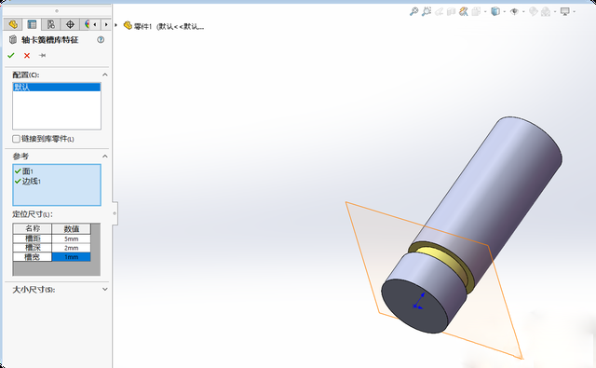Viewport: 596px width, 368px height.
Task: Enable 链接到库零件 checkbox
Action: click(16, 139)
